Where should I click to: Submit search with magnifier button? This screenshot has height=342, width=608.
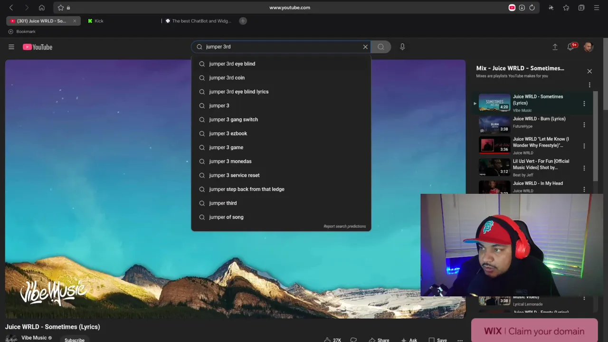coord(381,47)
